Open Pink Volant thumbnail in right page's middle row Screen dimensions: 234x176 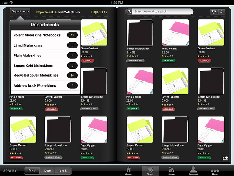point(140,81)
